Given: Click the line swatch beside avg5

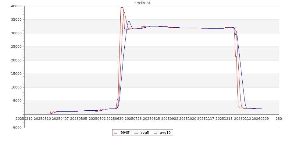Looking at the screenshot, I should point(136,133).
